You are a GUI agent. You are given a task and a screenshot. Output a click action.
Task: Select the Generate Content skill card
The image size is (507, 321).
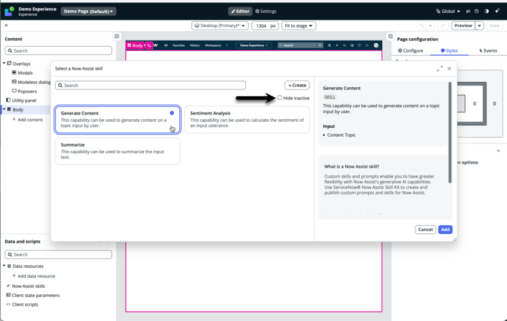click(x=118, y=119)
